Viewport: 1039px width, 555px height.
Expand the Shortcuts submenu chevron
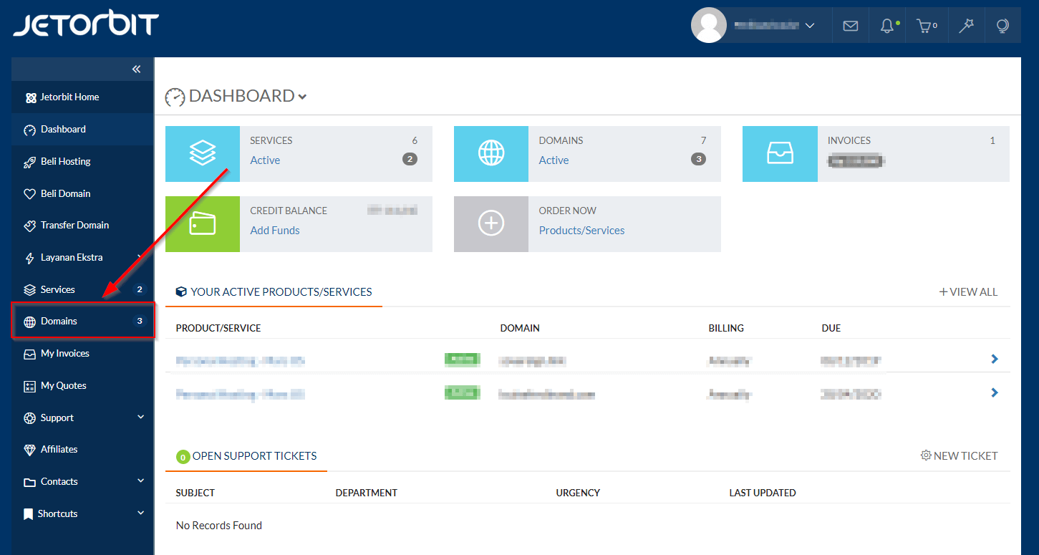(140, 513)
